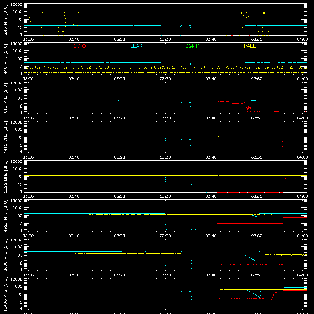
Task: Select the 245 MHz [SFU] axis title
Action: pyautogui.click(x=5, y=20)
